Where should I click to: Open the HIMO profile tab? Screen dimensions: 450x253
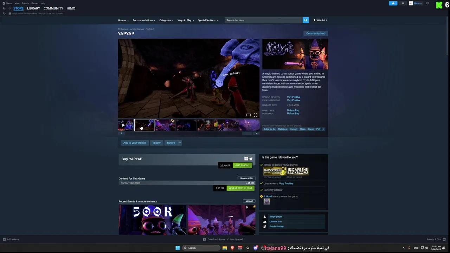(x=71, y=8)
